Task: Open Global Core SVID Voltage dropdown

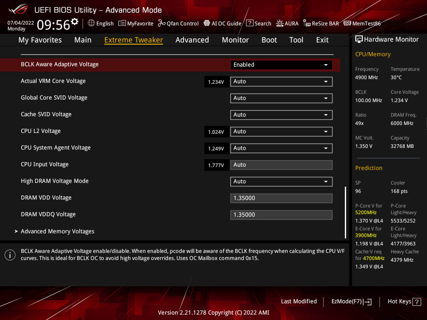Action: 281,98
